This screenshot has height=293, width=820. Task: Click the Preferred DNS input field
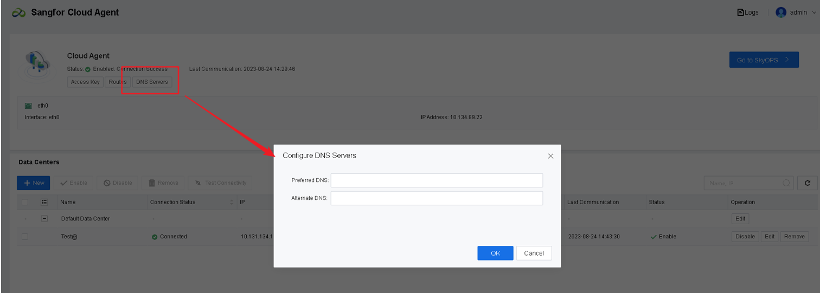(x=437, y=180)
